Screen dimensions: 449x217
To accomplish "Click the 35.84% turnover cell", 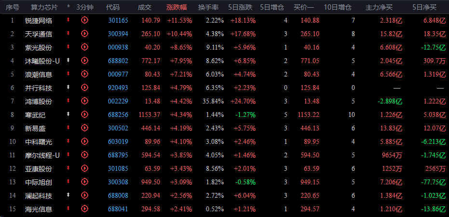I will click(x=213, y=101).
